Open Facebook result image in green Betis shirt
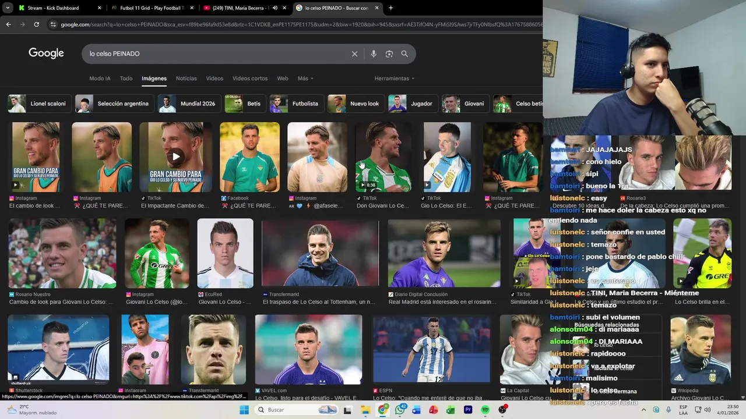Image resolution: width=746 pixels, height=419 pixels. [x=249, y=157]
